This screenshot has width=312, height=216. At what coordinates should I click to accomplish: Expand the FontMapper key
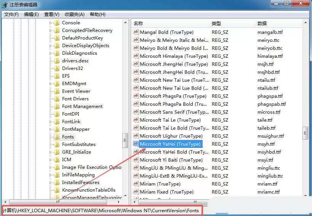pyautogui.click(x=50, y=129)
